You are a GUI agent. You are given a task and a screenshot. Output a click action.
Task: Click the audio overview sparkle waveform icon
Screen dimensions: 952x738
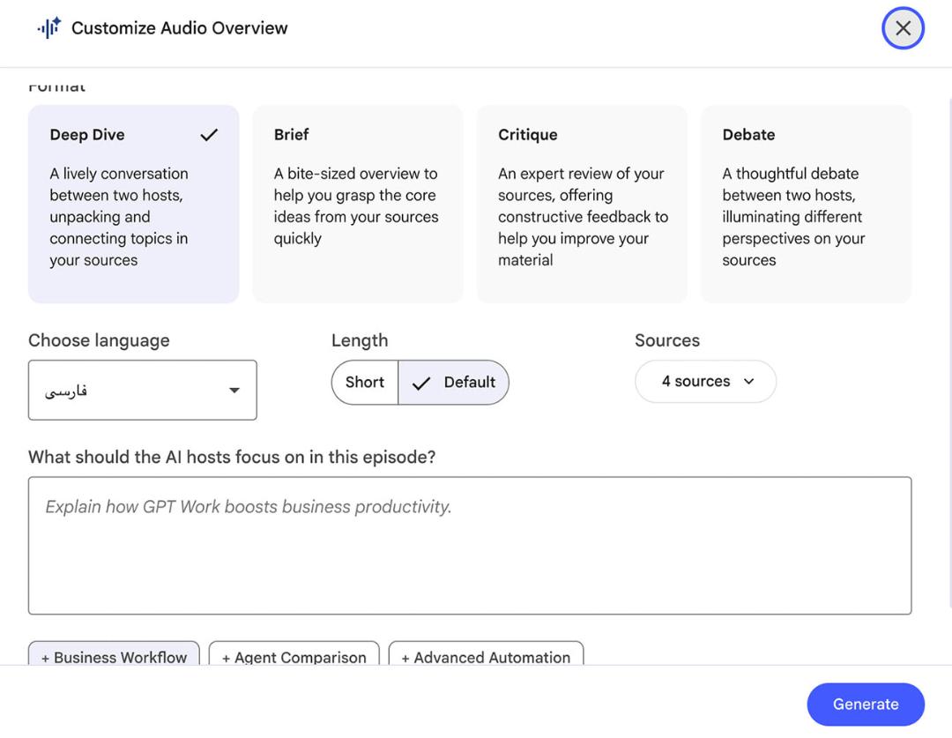click(49, 28)
